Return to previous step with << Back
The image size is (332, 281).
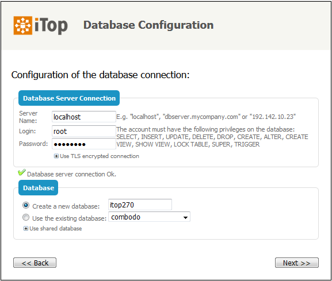coord(35,263)
